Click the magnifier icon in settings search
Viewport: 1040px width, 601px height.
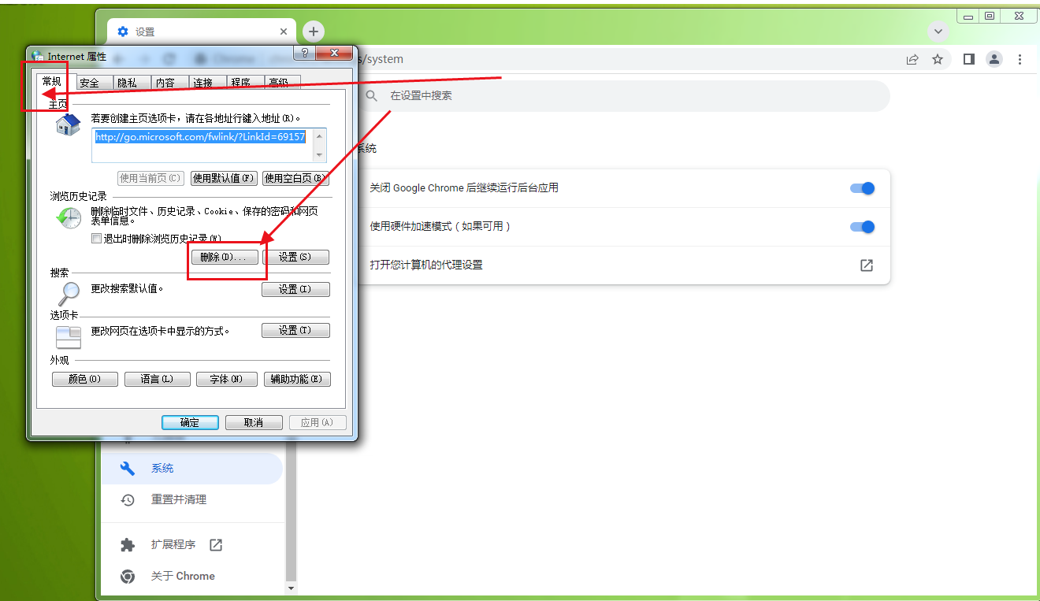click(372, 95)
